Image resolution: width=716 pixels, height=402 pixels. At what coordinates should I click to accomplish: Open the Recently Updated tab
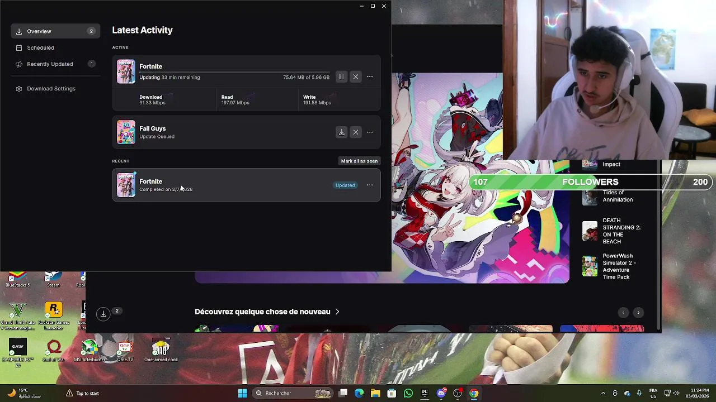pos(55,64)
